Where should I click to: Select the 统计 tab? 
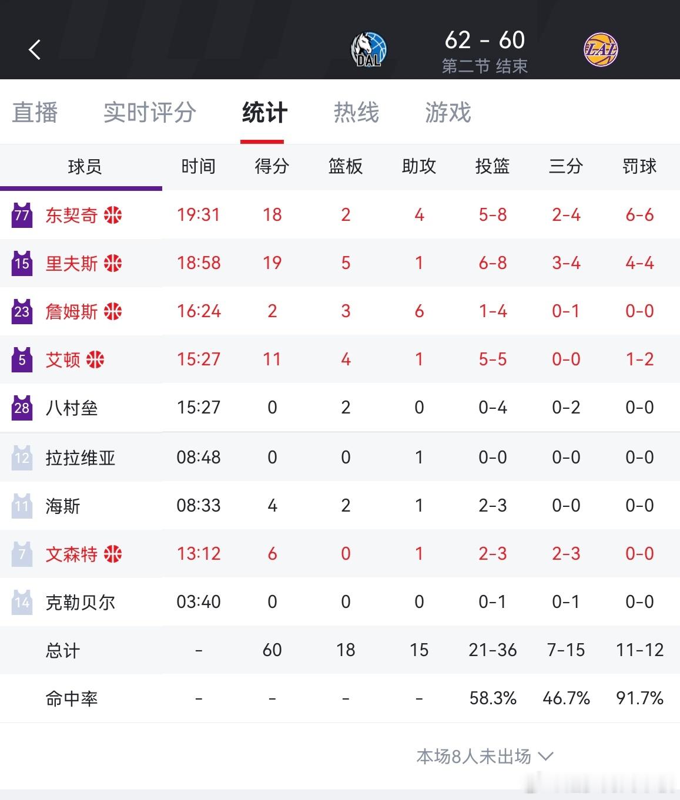coord(264,112)
